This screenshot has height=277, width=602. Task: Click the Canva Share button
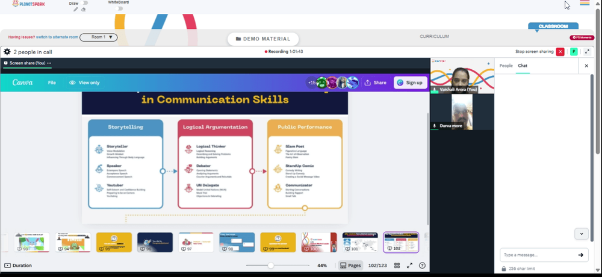tap(375, 82)
